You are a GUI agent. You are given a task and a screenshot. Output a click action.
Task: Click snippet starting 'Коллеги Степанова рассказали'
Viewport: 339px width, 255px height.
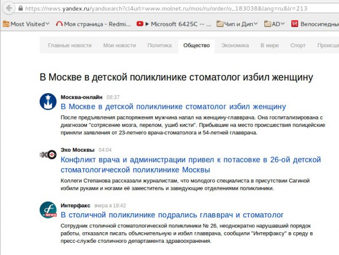185,185
